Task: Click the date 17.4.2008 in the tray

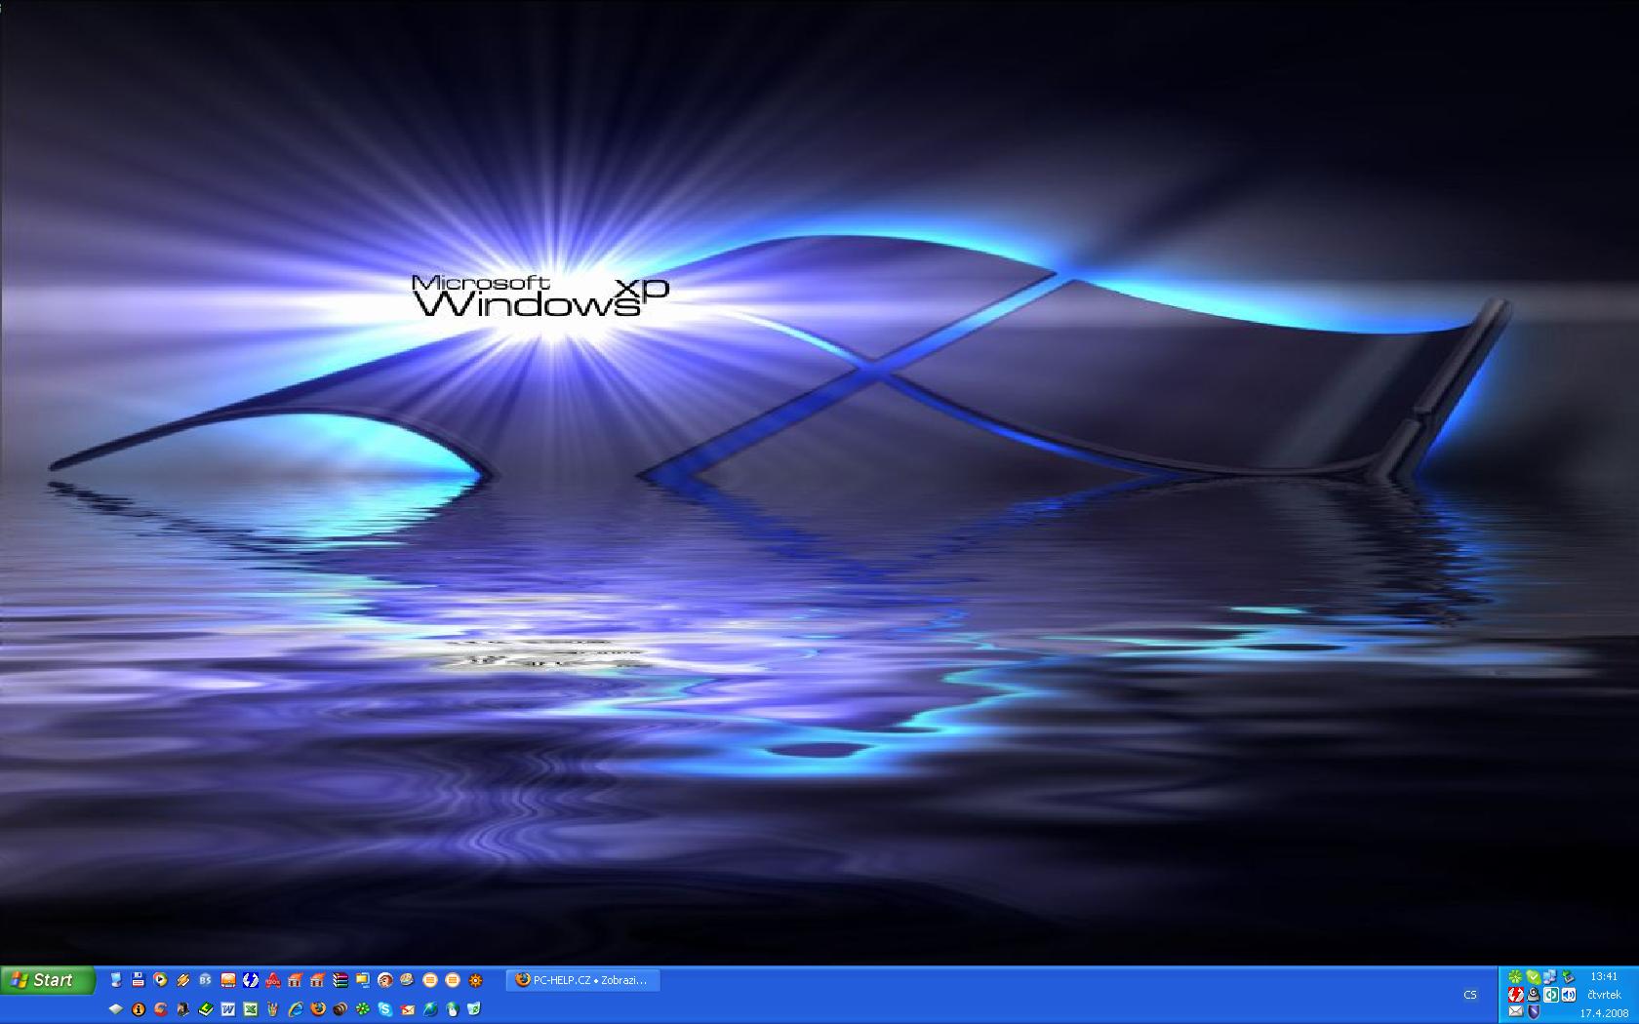Action: (1605, 1013)
